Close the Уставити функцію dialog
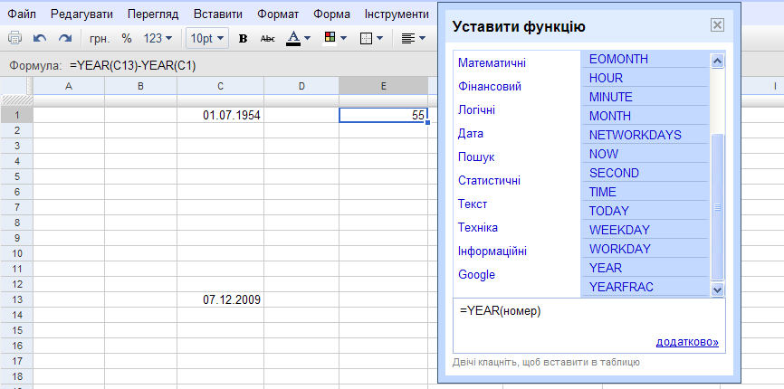This screenshot has width=784, height=389. 717,25
